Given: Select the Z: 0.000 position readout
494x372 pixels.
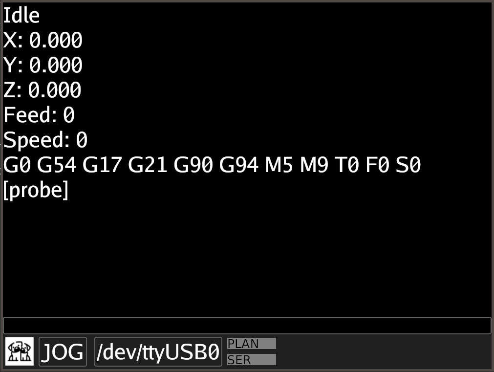Looking at the screenshot, I should pyautogui.click(x=42, y=90).
